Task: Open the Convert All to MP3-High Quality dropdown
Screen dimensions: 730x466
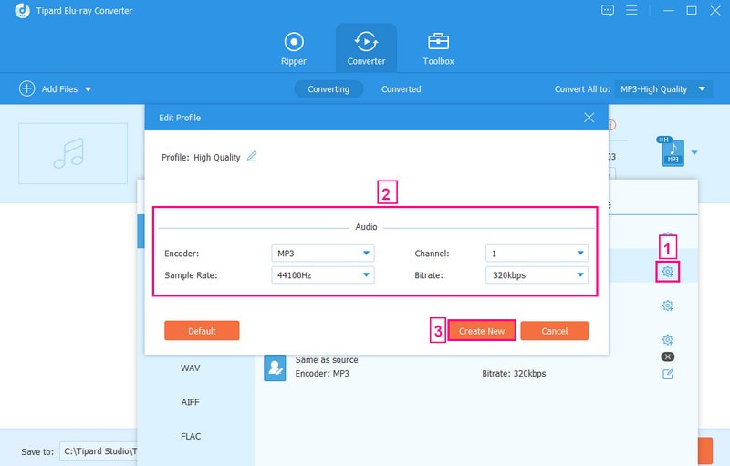Action: 663,88
